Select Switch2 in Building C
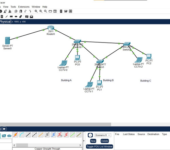 [x=127, y=44]
